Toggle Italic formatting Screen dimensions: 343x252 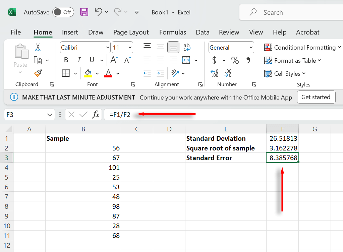point(79,60)
